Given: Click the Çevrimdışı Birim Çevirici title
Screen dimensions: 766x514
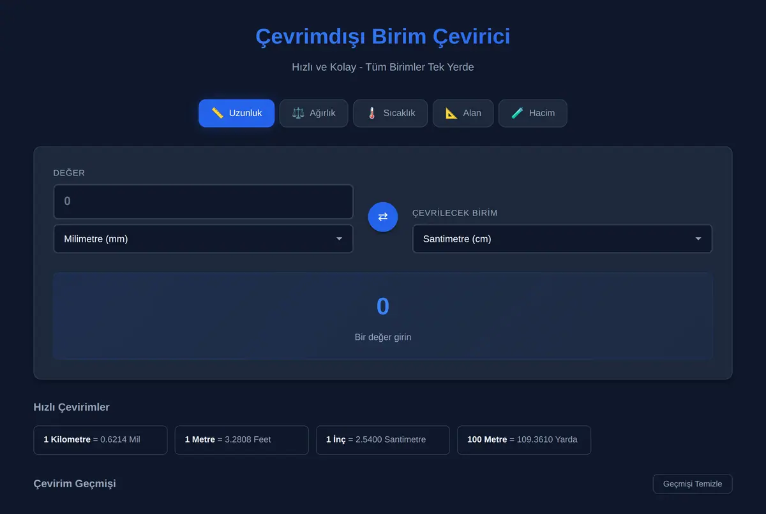Looking at the screenshot, I should [383, 36].
